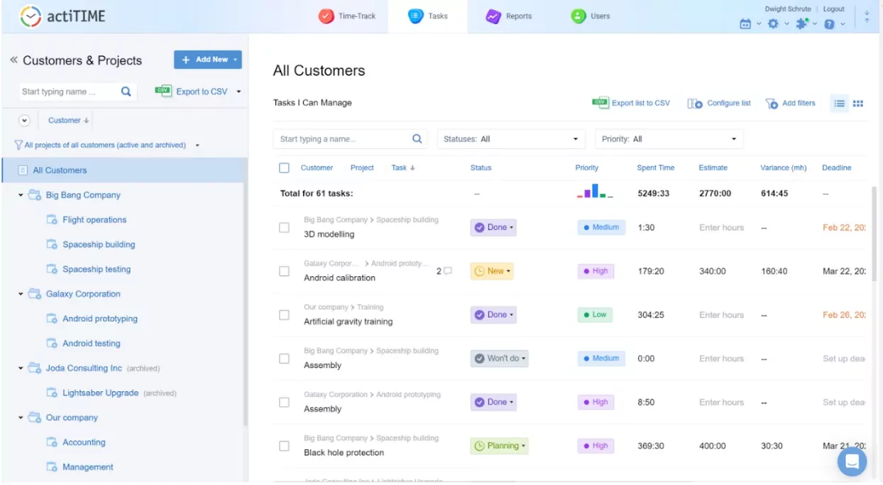The image size is (883, 485).
Task: Click the Accounting project icon
Action: (52, 442)
